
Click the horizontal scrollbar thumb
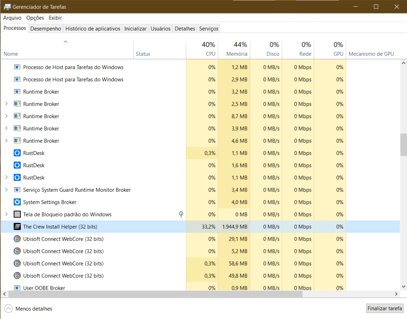155,294
